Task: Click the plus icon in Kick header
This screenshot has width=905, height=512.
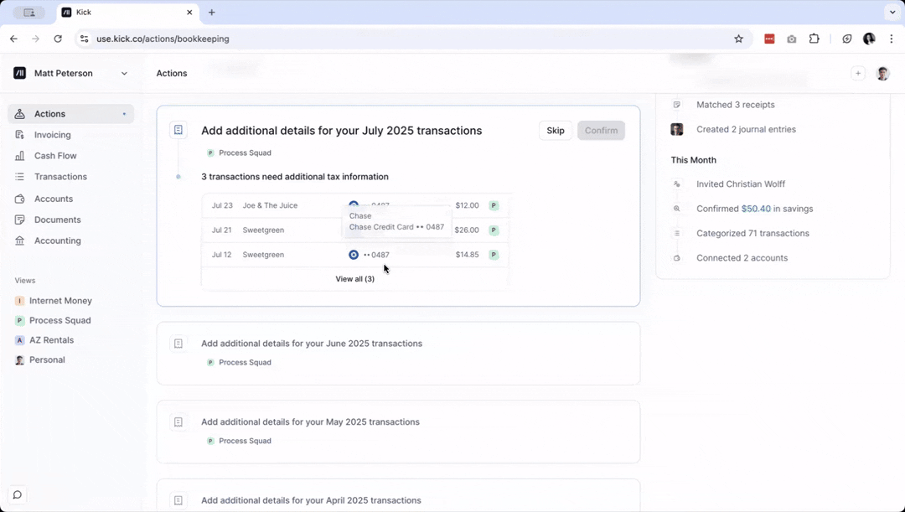Action: pyautogui.click(x=857, y=74)
